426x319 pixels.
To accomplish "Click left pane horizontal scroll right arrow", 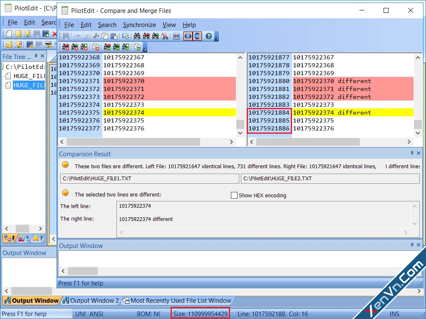I will pos(231,142).
